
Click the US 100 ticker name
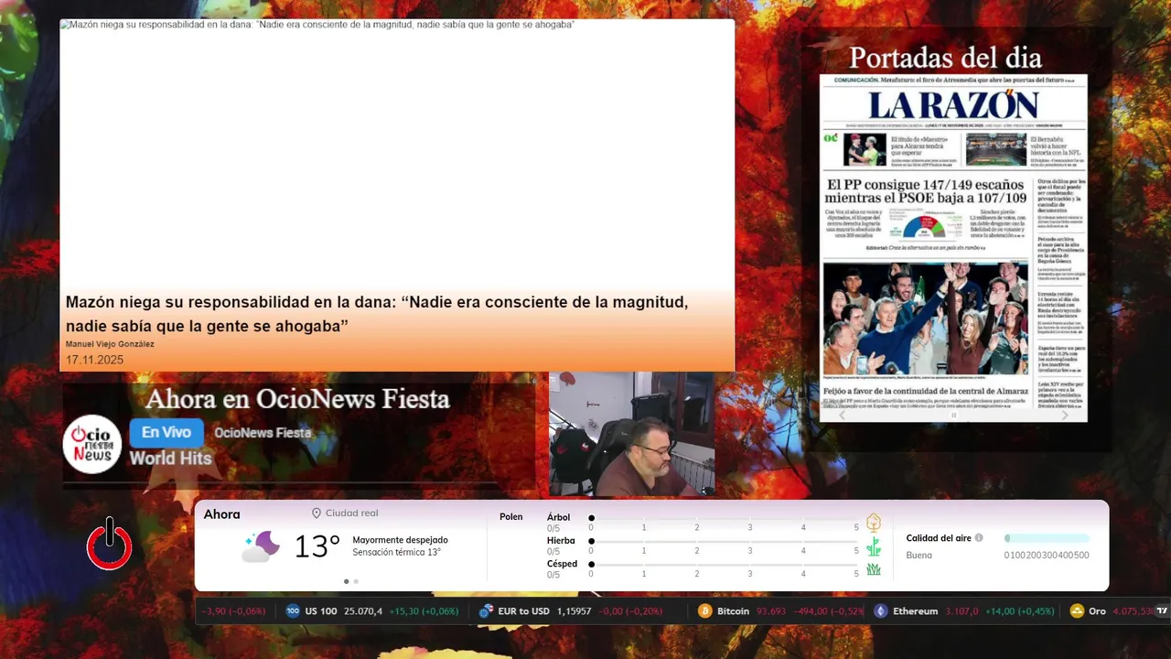click(321, 611)
